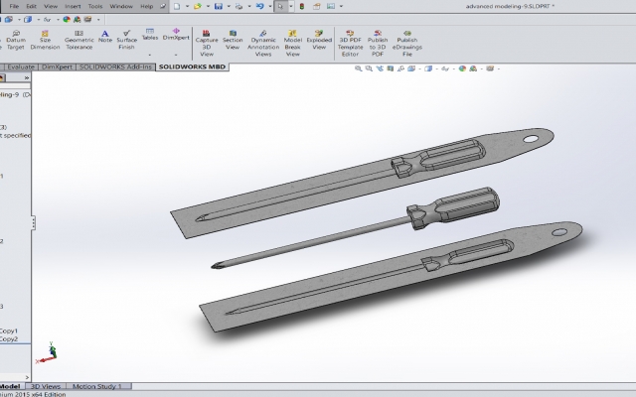Click Model Break View
Screen dimensions: 636x397
tap(292, 43)
